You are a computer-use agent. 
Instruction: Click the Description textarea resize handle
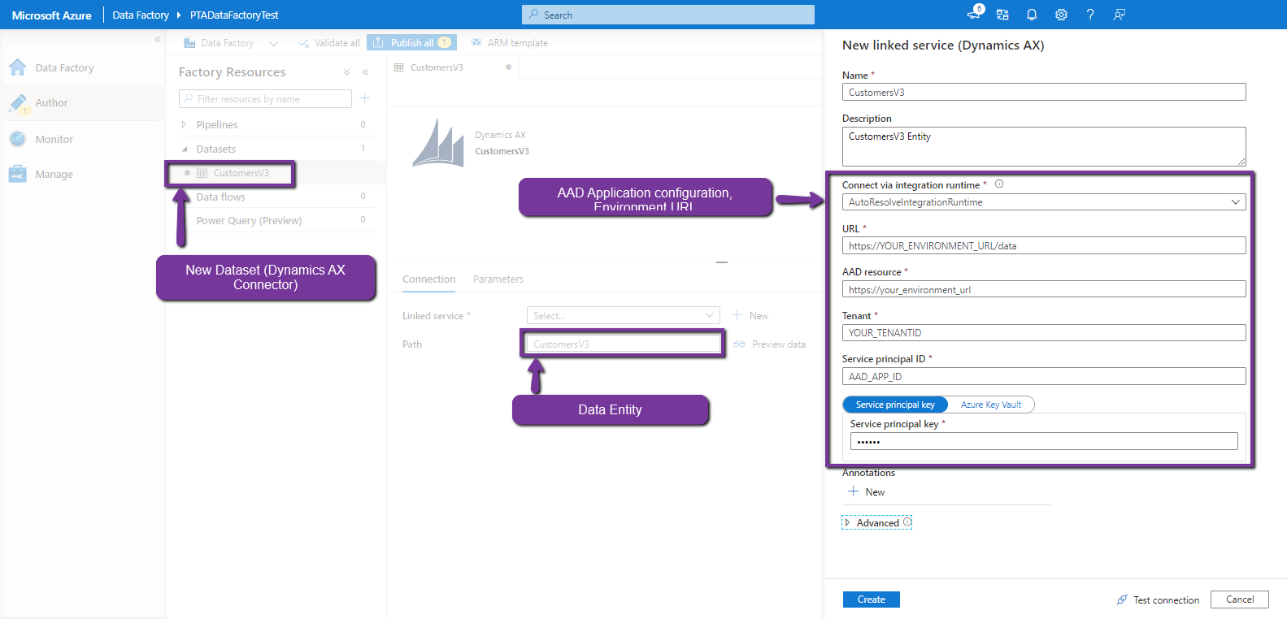tap(1241, 162)
